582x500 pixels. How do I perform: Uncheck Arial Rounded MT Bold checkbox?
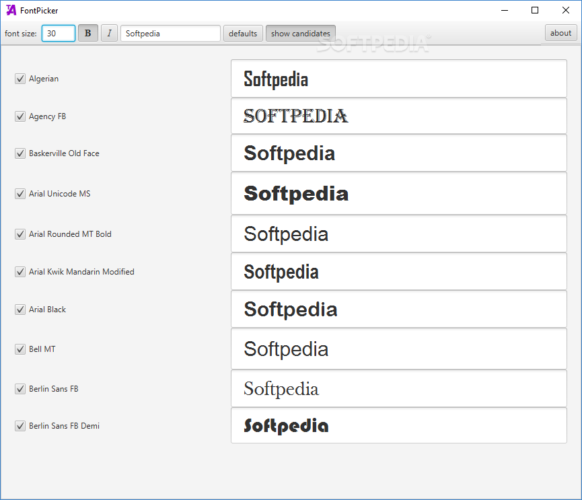[x=20, y=234]
